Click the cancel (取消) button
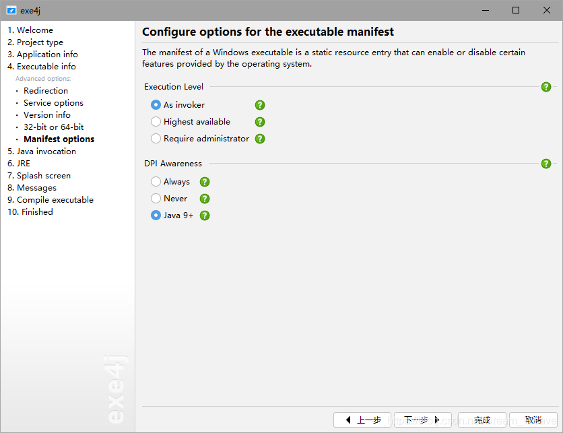Viewport: 563px width, 433px height. (533, 420)
